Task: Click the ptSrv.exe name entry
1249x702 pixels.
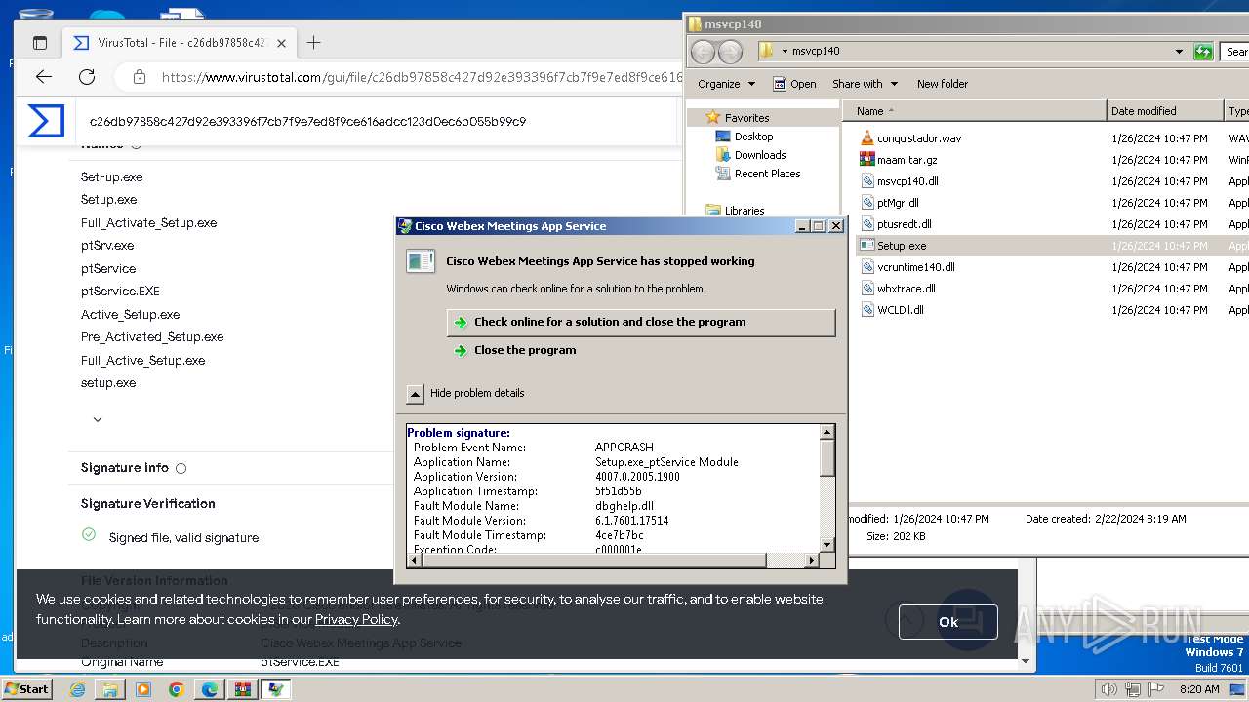Action: pos(107,246)
